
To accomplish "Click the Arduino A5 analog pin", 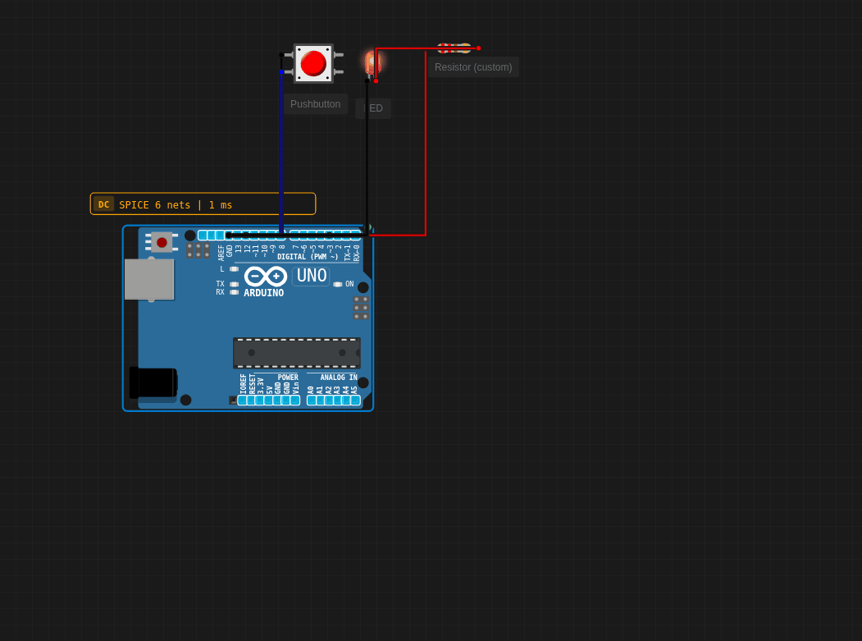I will [355, 400].
